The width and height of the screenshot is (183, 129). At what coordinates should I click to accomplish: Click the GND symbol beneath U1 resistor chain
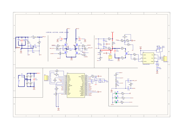pos(58,109)
